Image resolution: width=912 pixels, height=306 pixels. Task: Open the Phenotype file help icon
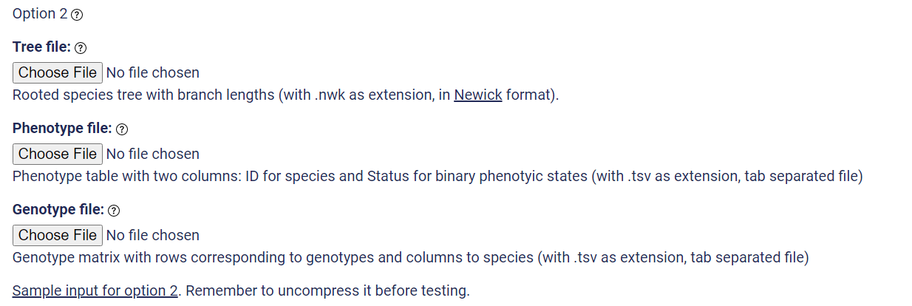pyautogui.click(x=123, y=129)
